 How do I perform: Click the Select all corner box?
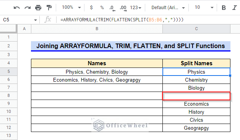(8, 29)
